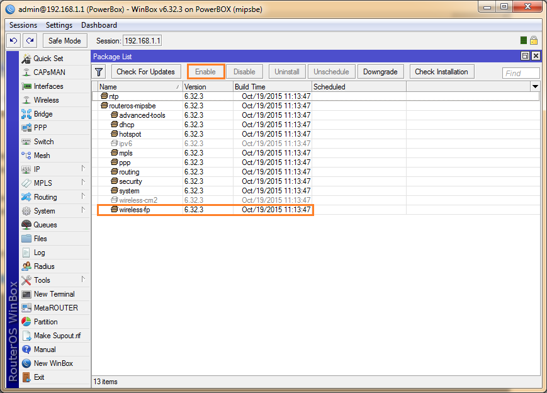Click the green status indicator square
This screenshot has height=393, width=547.
coord(524,40)
